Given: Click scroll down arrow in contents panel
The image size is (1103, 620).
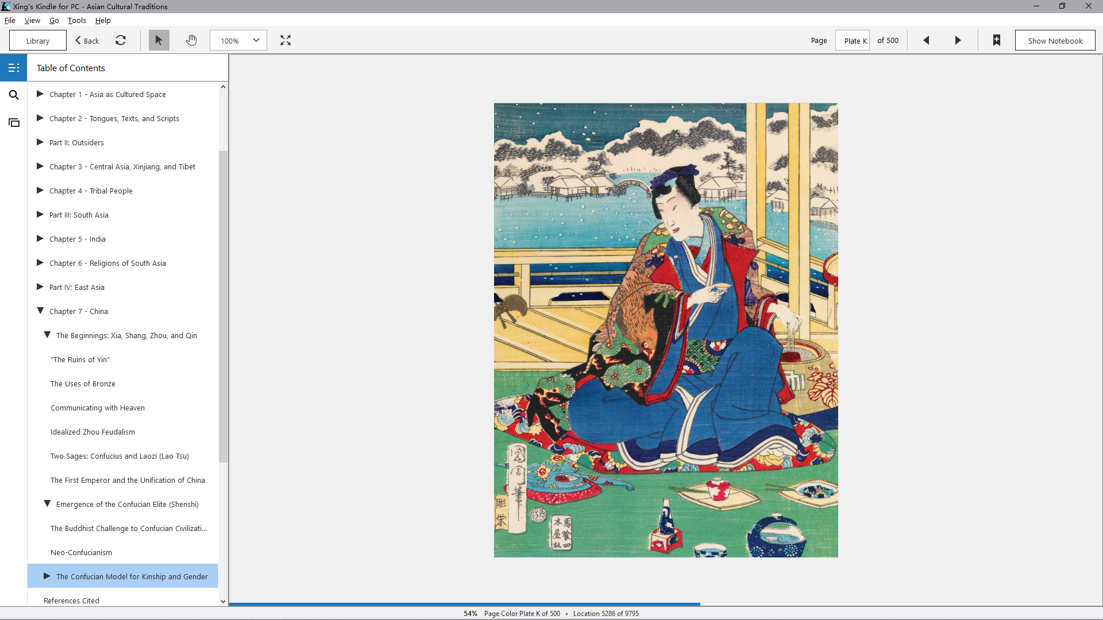Looking at the screenshot, I should pyautogui.click(x=223, y=601).
